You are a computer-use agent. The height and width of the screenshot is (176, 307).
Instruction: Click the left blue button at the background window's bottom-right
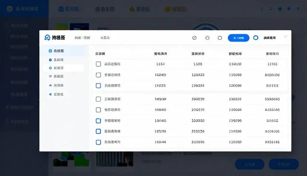pyautogui.click(x=249, y=165)
